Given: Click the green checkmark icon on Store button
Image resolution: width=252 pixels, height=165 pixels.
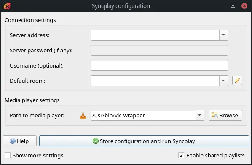Looking at the screenshot, I should pos(96,141).
